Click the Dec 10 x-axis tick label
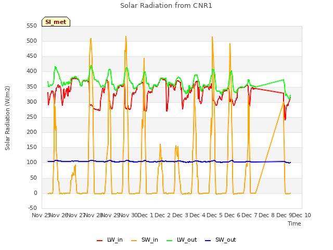This screenshot has width=333, height=250. pos(302,215)
